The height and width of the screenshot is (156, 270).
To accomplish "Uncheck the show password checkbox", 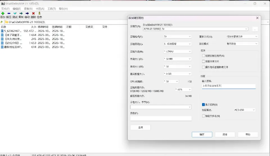I will (x=203, y=105).
